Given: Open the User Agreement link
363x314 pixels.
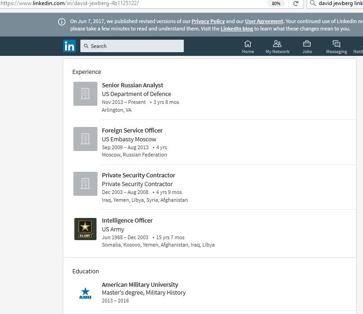Looking at the screenshot, I should pos(264,21).
